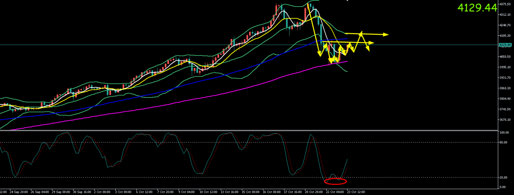Click the 2 Oct 00:00 time label

pyautogui.click(x=103, y=192)
